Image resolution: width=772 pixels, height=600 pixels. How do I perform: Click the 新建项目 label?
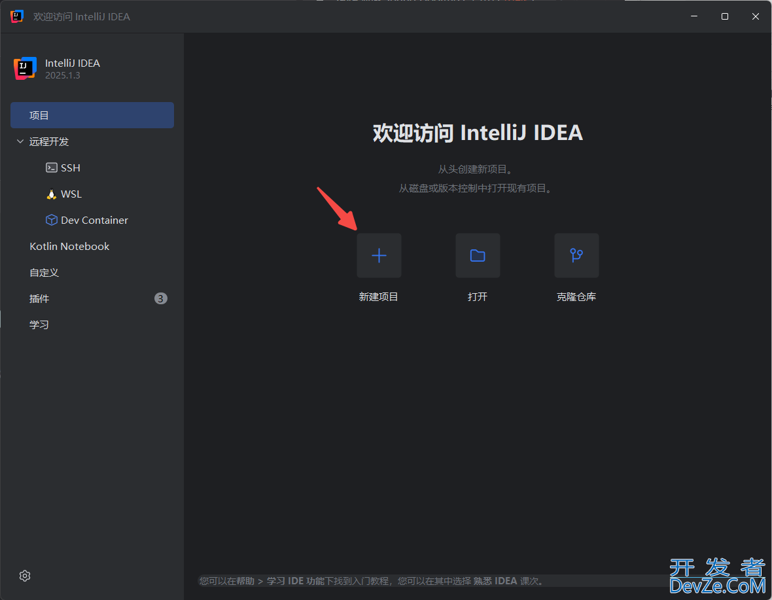[x=378, y=297]
